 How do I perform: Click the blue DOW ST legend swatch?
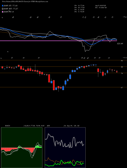tap(3, 6)
